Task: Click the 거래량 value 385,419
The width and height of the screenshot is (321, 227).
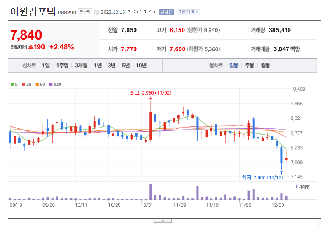Action: pos(280,30)
